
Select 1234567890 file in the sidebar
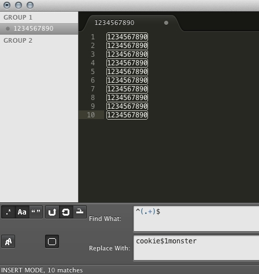click(39, 28)
